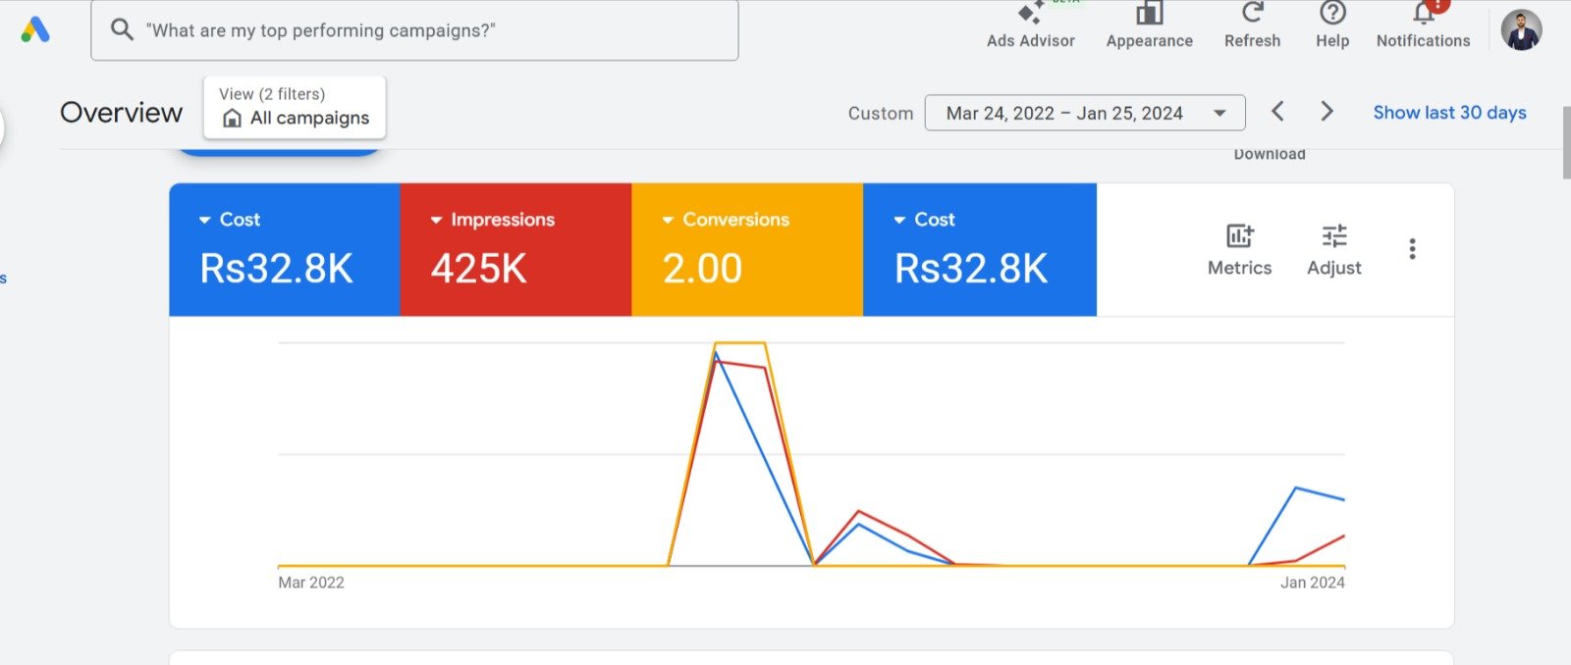Open the Metrics chart options
This screenshot has height=665, width=1571.
pyautogui.click(x=1239, y=249)
